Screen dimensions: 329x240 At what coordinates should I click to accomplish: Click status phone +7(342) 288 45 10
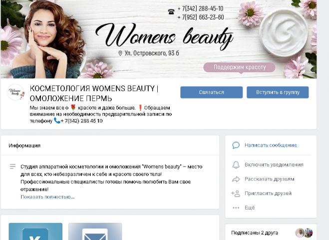click(x=81, y=121)
